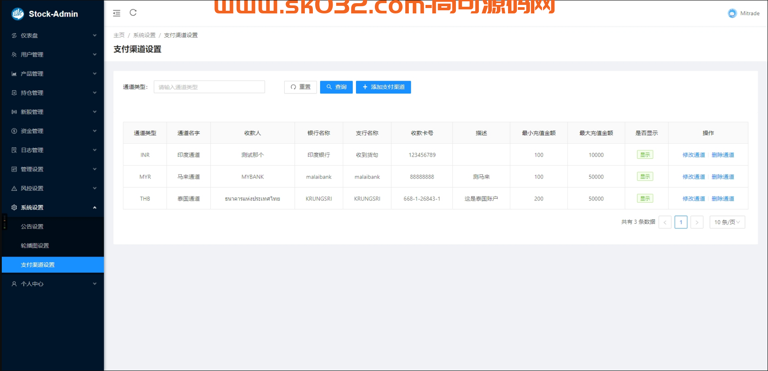Screen dimensions: 768x371
Task: Click the 显示 tag in MYR row
Action: pos(645,177)
